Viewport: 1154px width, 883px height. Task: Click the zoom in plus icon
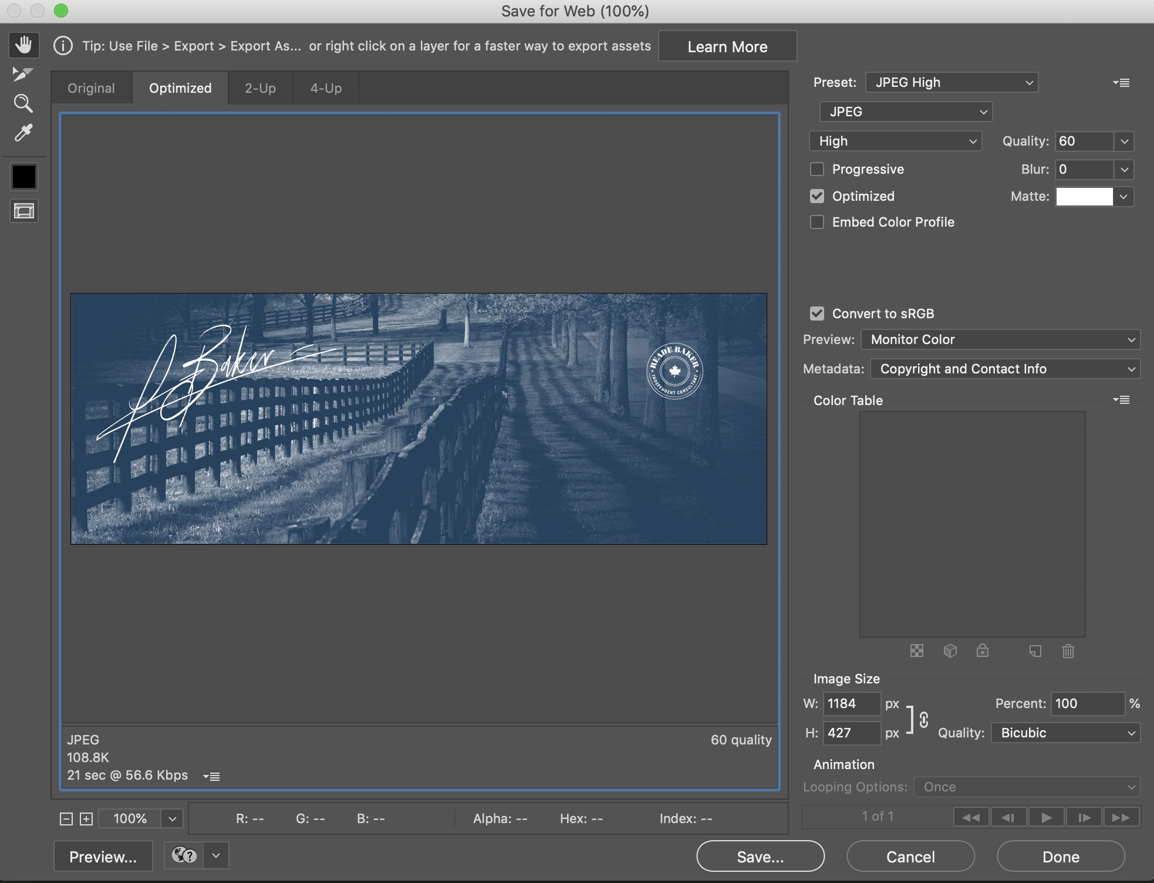click(86, 819)
